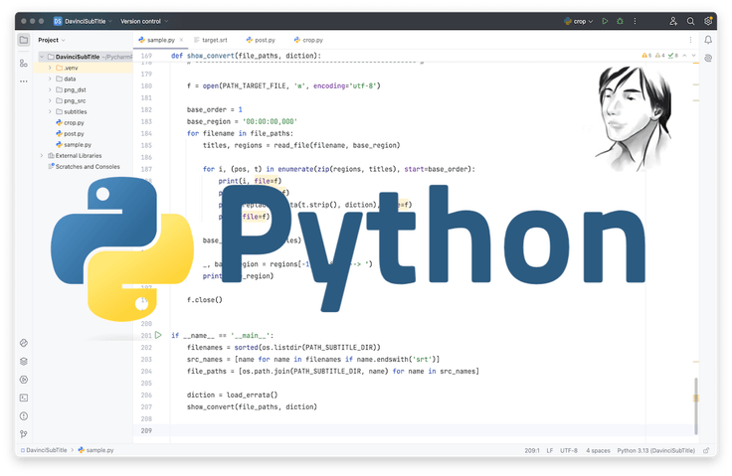732x476 pixels.
Task: Open the Version control dropdown
Action: pos(144,20)
